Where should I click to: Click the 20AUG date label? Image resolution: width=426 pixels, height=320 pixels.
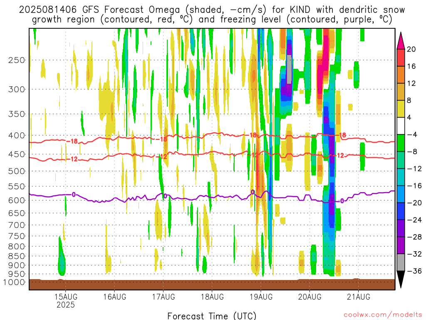click(310, 297)
